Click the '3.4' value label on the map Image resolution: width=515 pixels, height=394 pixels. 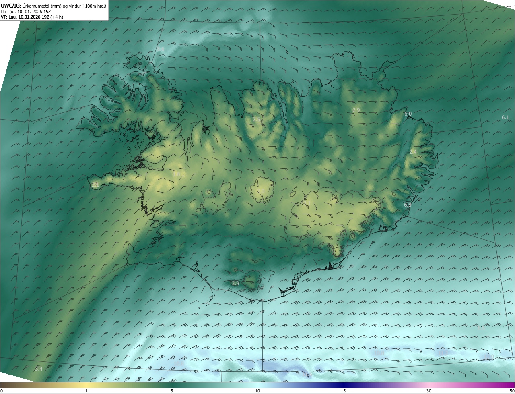pyautogui.click(x=39, y=369)
